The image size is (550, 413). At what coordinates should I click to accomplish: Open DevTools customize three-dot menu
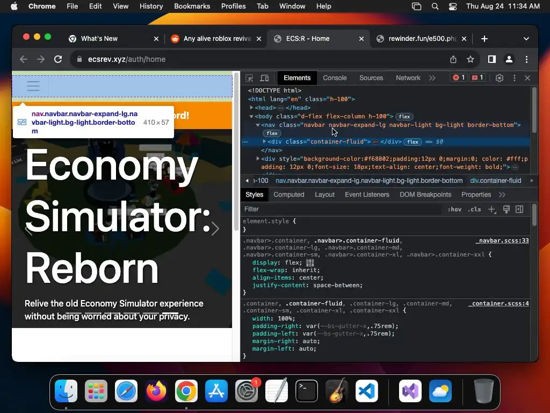pos(514,78)
